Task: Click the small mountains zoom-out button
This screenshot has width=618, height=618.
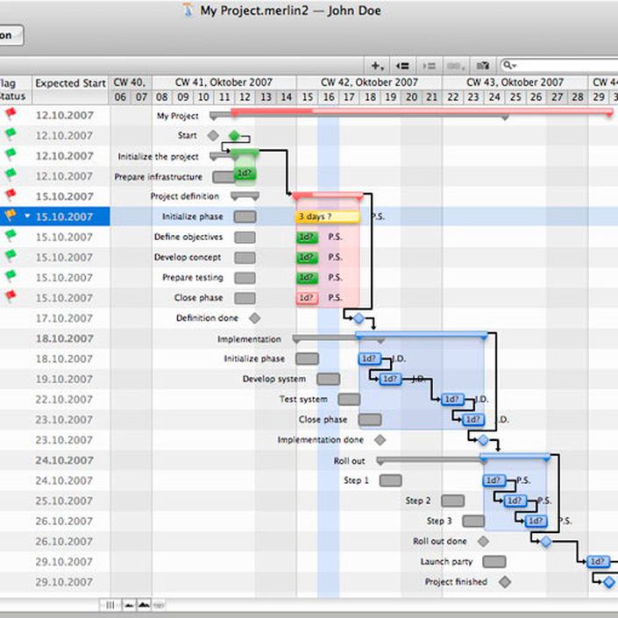Action: coord(129,605)
